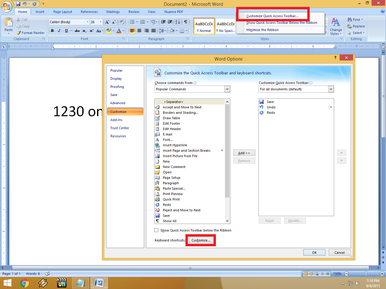The image size is (386, 289).
Task: Click the Clear Formatting icon
Action: coord(122,22)
